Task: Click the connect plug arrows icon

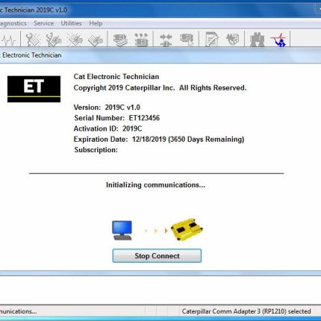Action: pos(166,40)
